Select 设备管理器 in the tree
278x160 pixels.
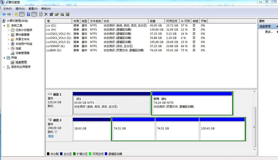click(22, 53)
